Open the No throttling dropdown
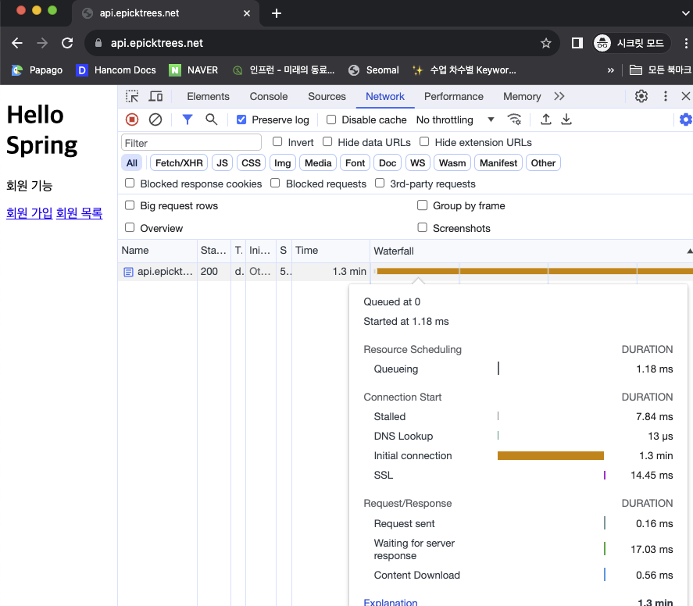693x606 pixels. [455, 119]
